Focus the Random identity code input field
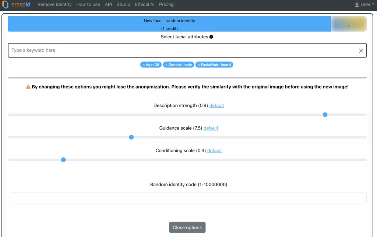 188,198
